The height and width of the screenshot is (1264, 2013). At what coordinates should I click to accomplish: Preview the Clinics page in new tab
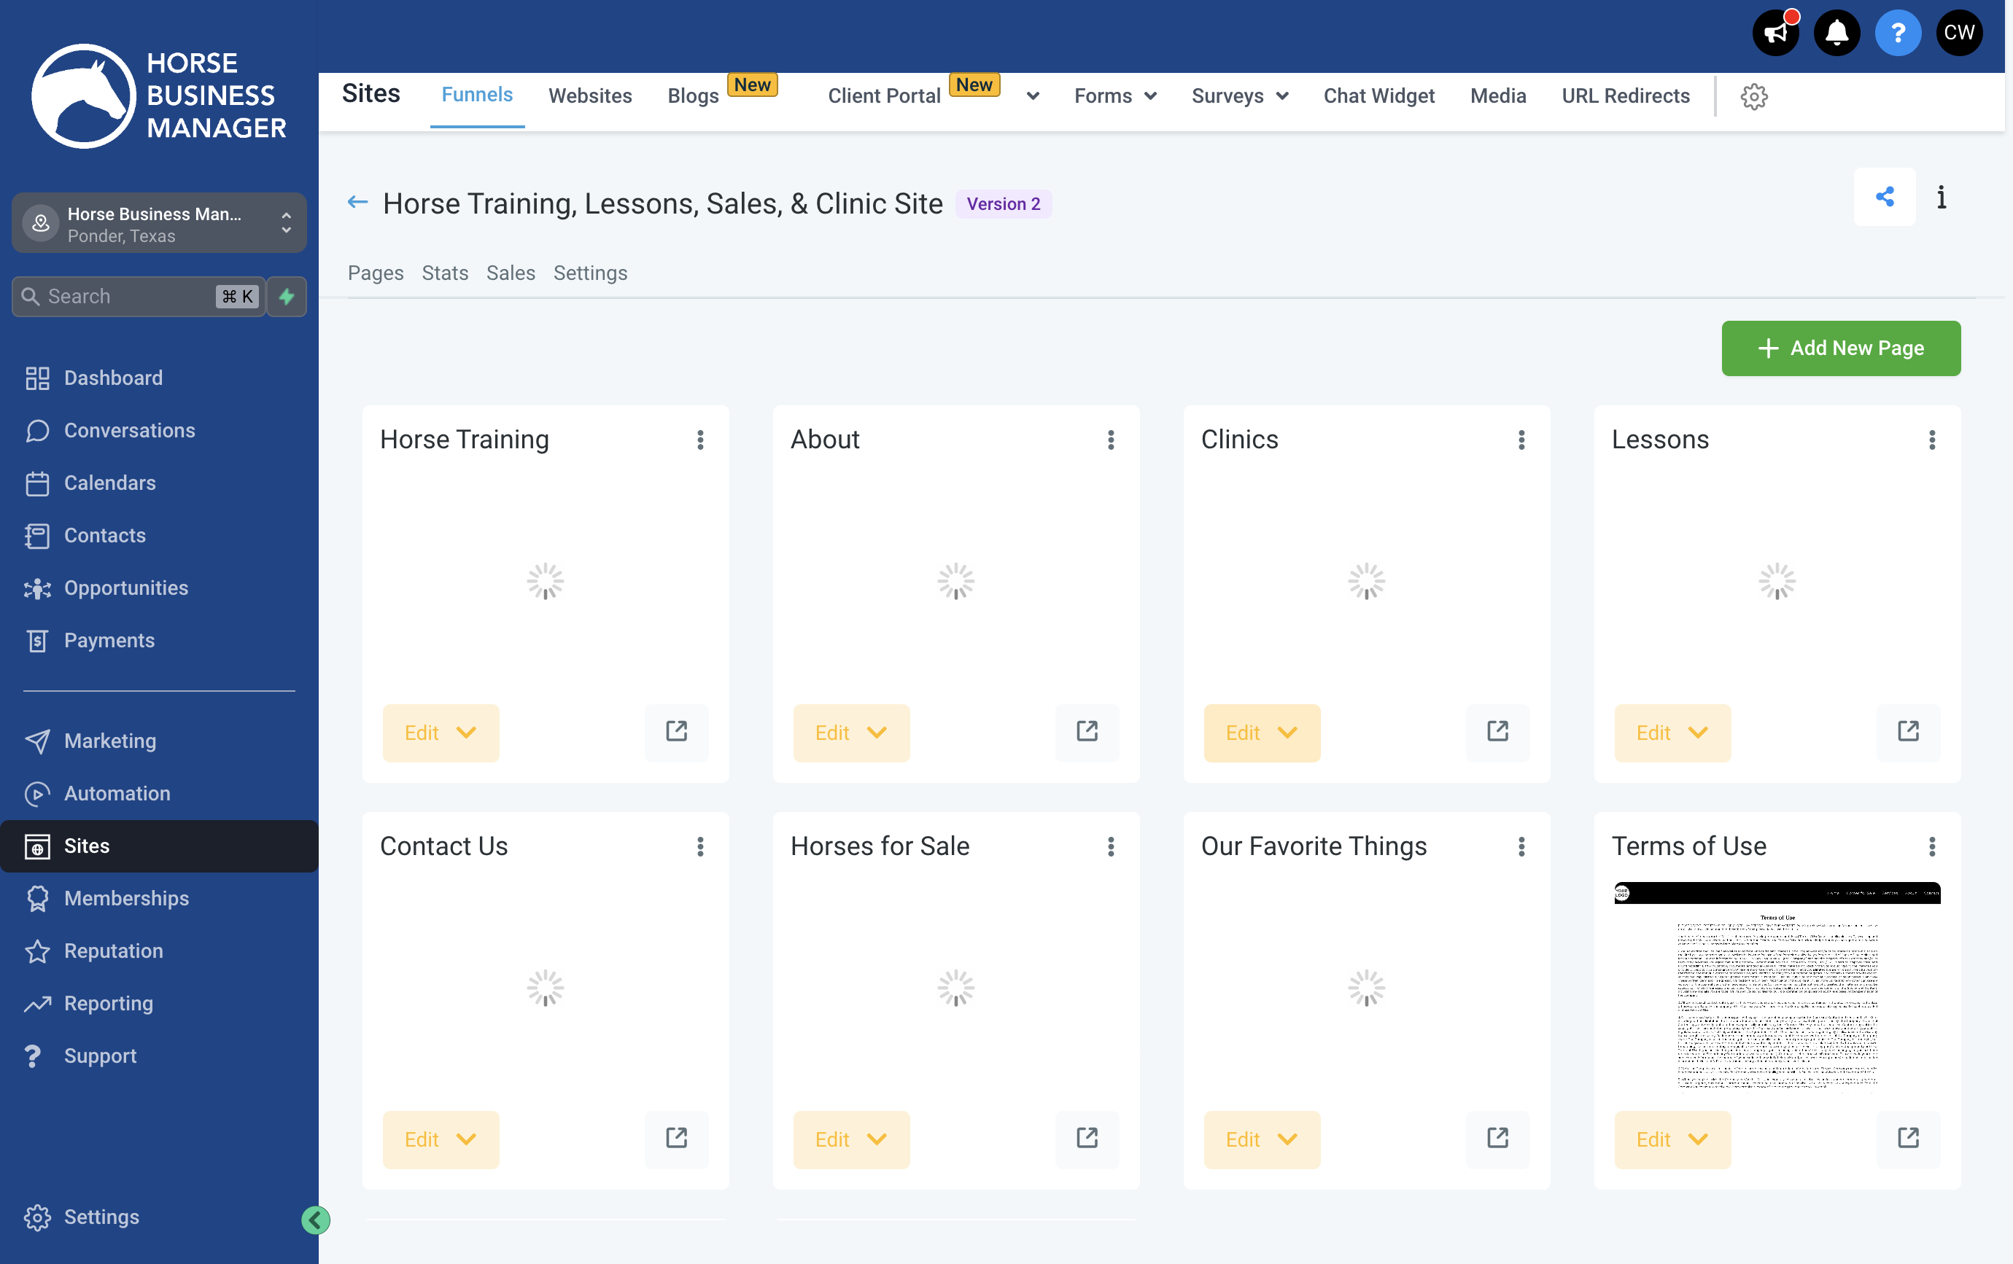point(1497,732)
